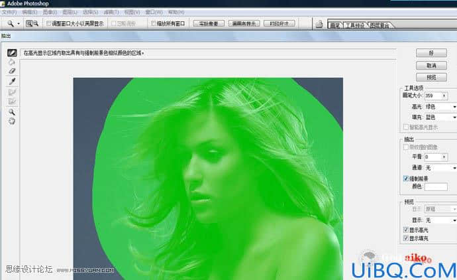
Task: Open the 窗口(W) menu
Action: point(154,12)
